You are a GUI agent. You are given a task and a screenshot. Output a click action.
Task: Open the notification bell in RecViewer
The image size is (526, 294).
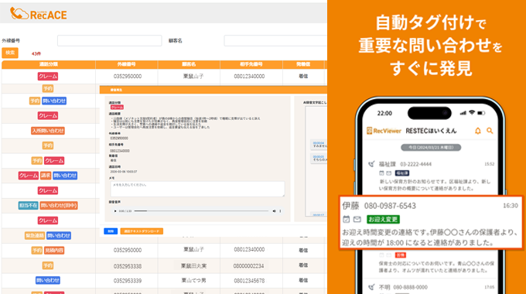[x=478, y=131]
